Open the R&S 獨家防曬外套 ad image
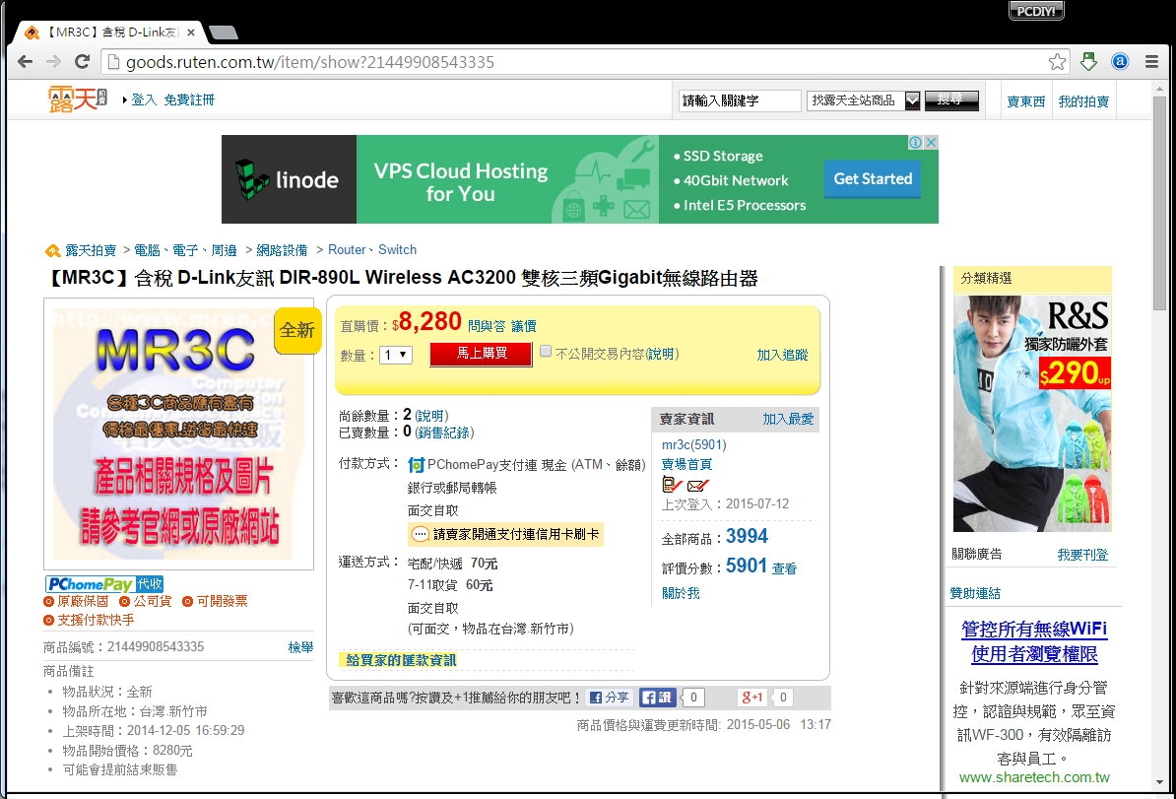The image size is (1176, 799). pyautogui.click(x=1032, y=414)
